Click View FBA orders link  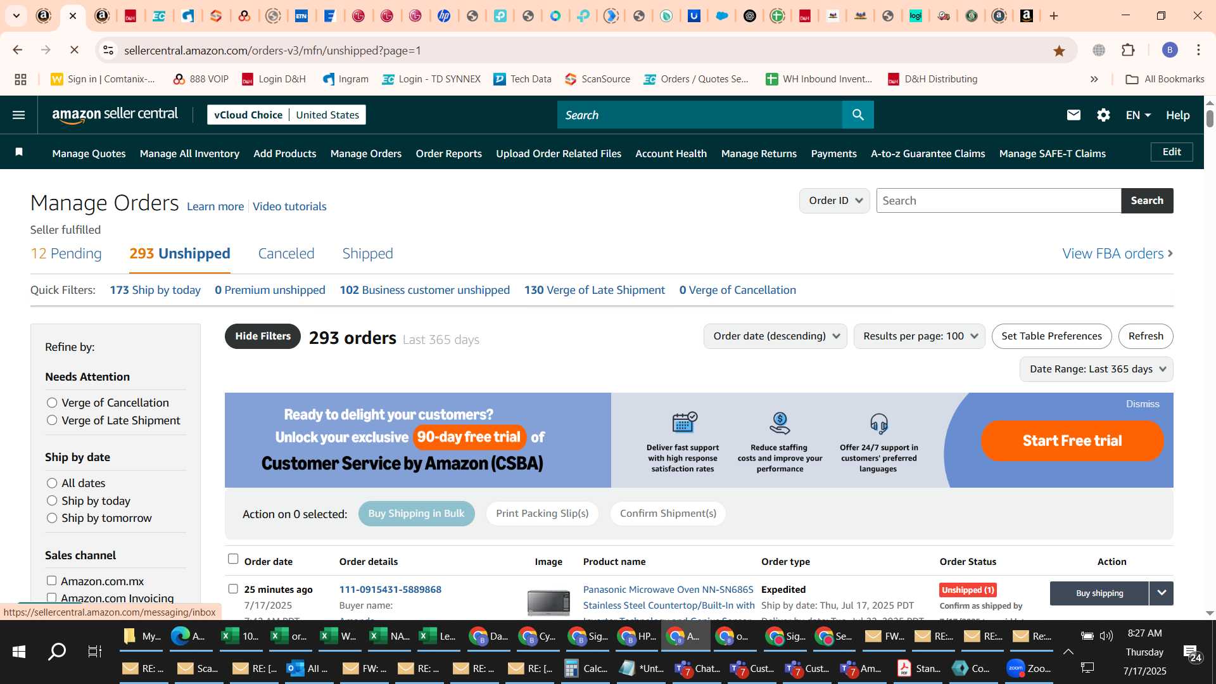(x=1118, y=253)
